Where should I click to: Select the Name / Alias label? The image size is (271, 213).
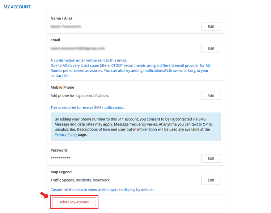62,18
